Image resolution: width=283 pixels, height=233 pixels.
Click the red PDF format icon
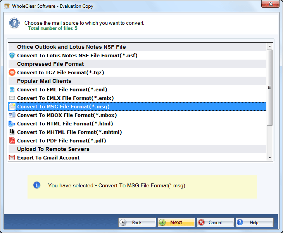(12, 140)
